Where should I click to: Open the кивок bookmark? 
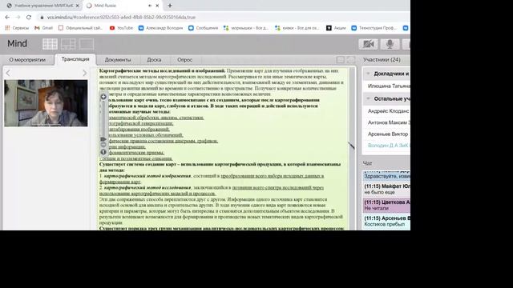point(297,28)
